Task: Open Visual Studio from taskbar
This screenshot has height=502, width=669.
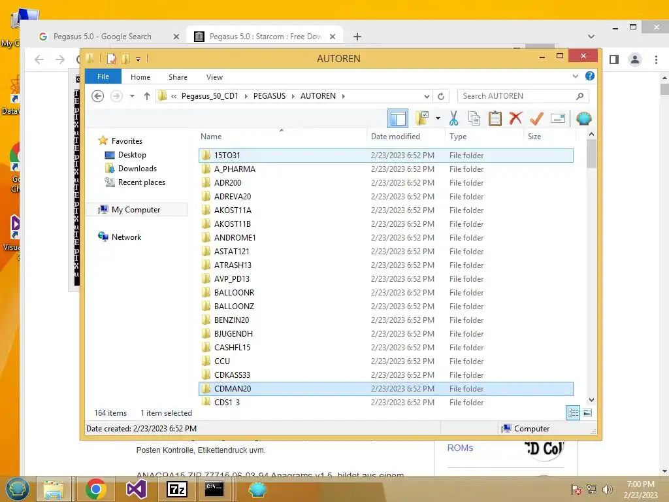Action: (136, 489)
